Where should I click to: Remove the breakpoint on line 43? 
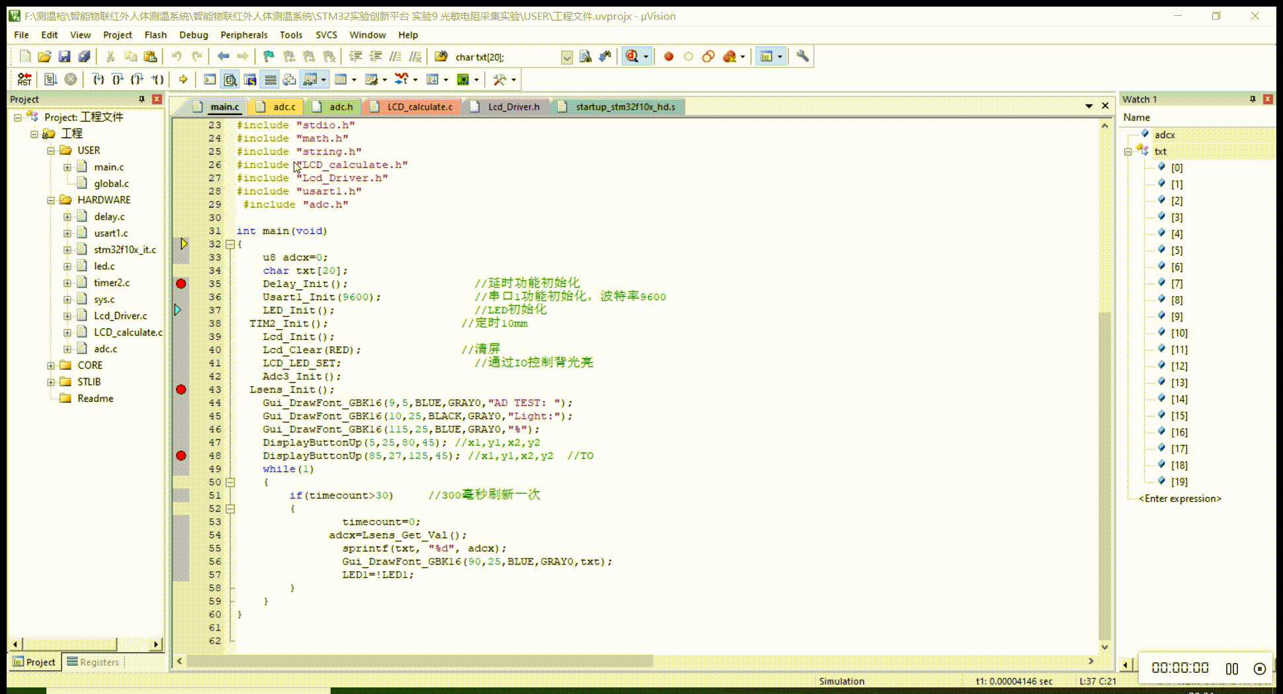point(181,389)
